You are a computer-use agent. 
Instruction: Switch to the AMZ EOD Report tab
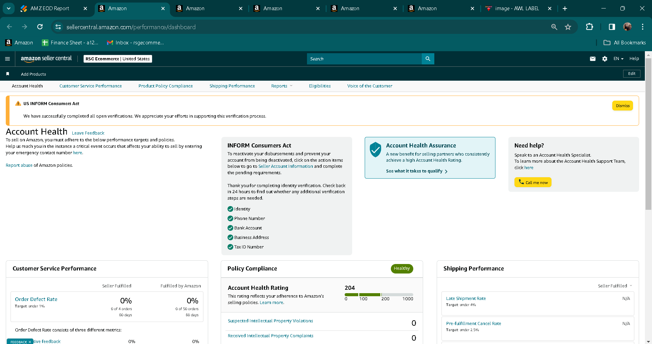[50, 8]
